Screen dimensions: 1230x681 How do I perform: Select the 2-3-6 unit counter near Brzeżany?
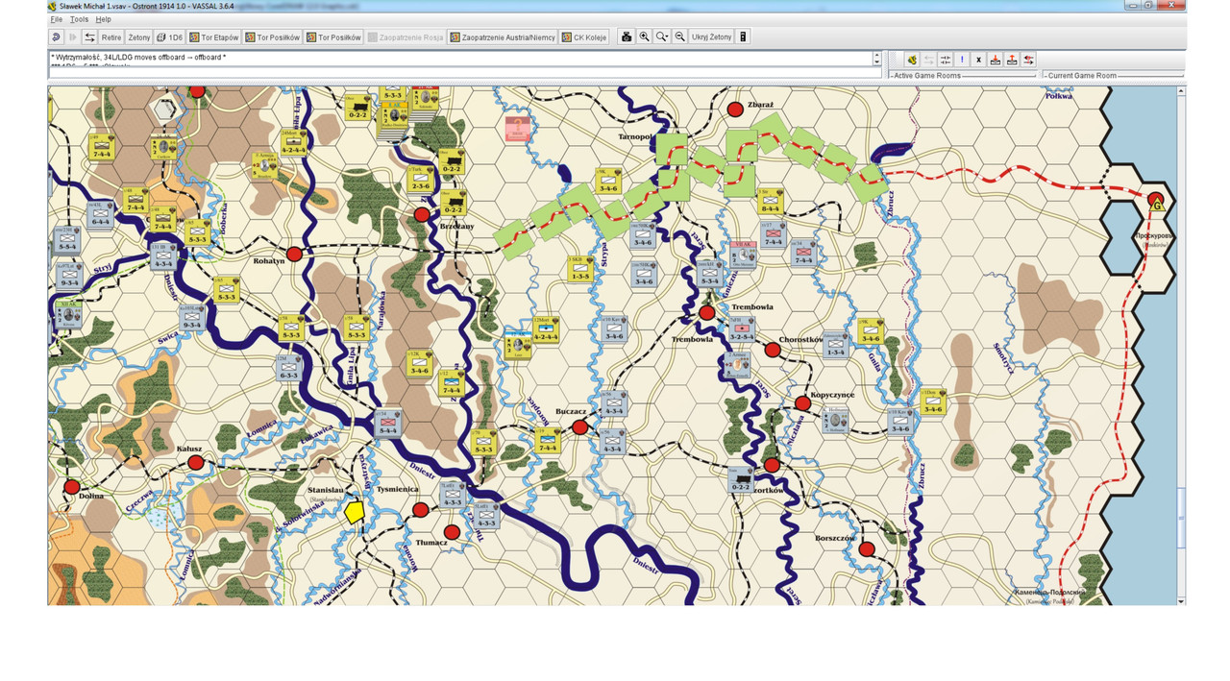420,179
